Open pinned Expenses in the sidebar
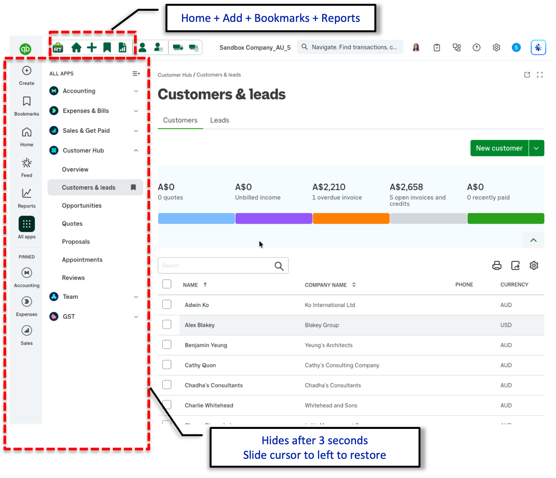The height and width of the screenshot is (478, 556). click(26, 306)
